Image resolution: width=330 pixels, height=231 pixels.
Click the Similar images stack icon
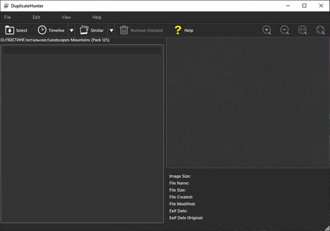point(84,30)
